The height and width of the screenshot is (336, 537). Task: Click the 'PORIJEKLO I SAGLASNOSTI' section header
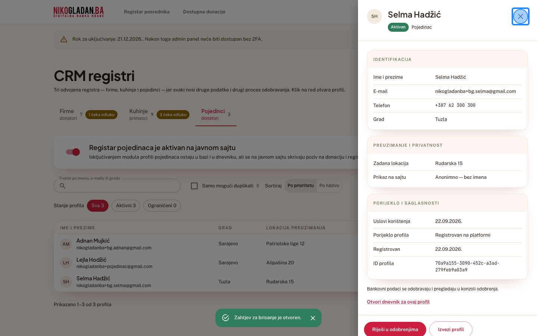click(x=406, y=203)
